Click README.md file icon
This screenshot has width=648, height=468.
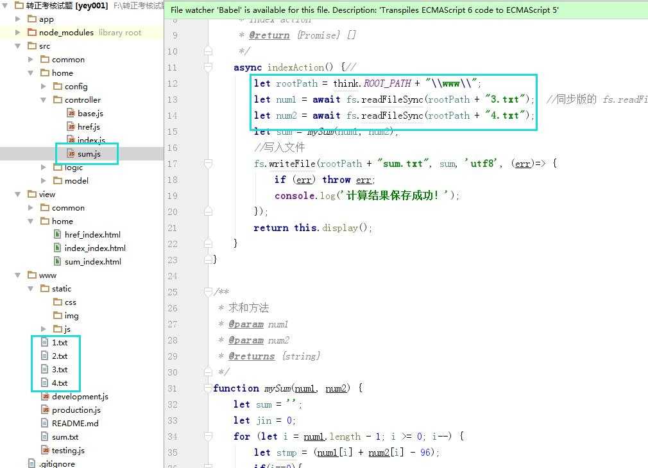pyautogui.click(x=45, y=423)
